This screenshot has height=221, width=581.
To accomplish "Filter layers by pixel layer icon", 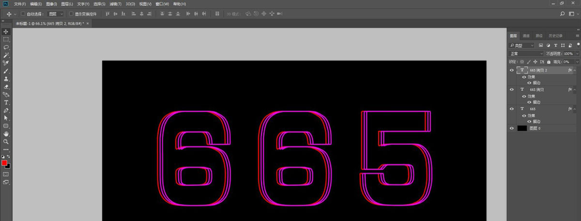I will [x=541, y=45].
